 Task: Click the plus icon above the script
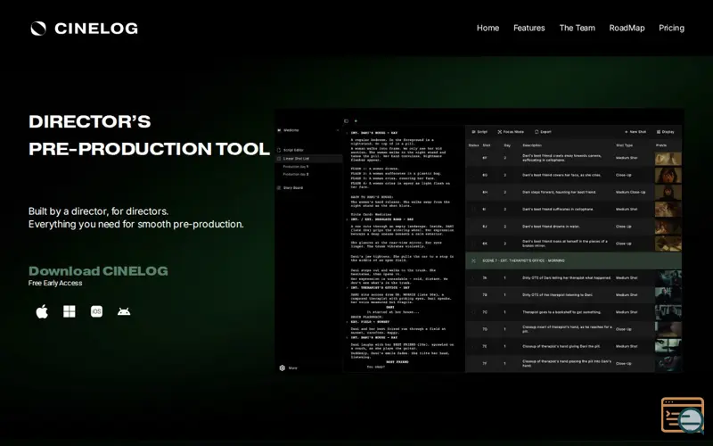pos(356,121)
